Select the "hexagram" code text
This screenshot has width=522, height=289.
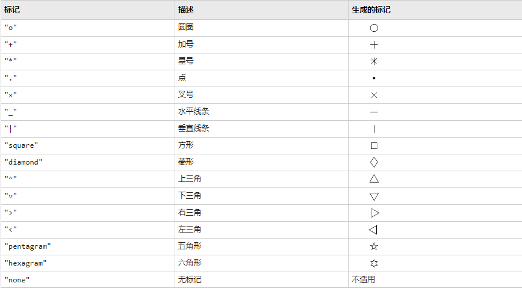click(x=26, y=263)
